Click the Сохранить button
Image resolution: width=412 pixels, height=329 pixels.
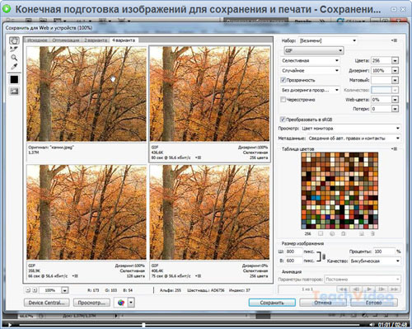pos(272,303)
